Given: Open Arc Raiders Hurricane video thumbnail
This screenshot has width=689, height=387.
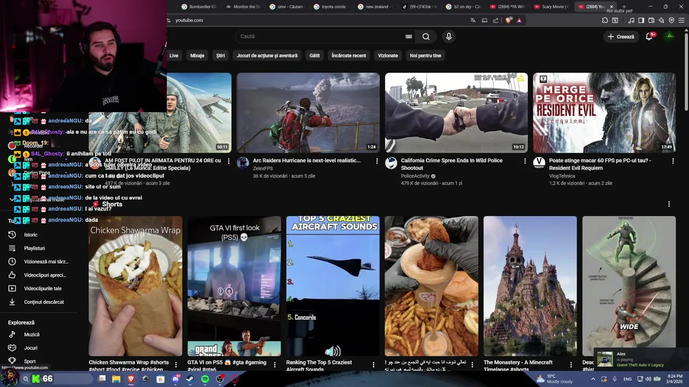Looking at the screenshot, I should [308, 113].
